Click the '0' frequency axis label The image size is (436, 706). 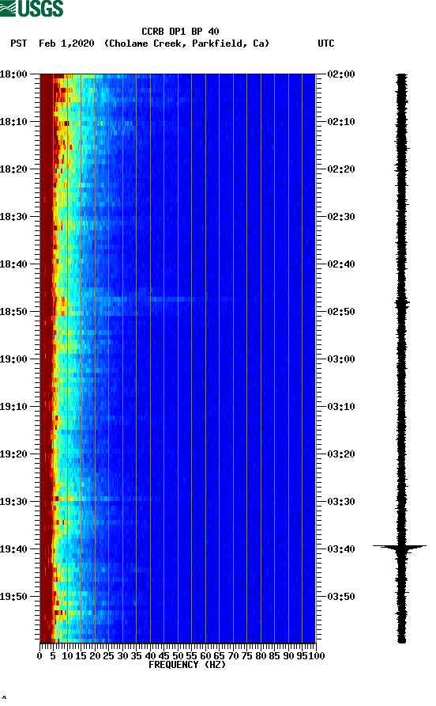click(x=39, y=656)
